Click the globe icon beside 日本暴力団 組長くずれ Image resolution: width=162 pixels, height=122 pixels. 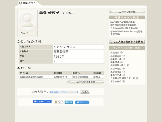coord(137,78)
